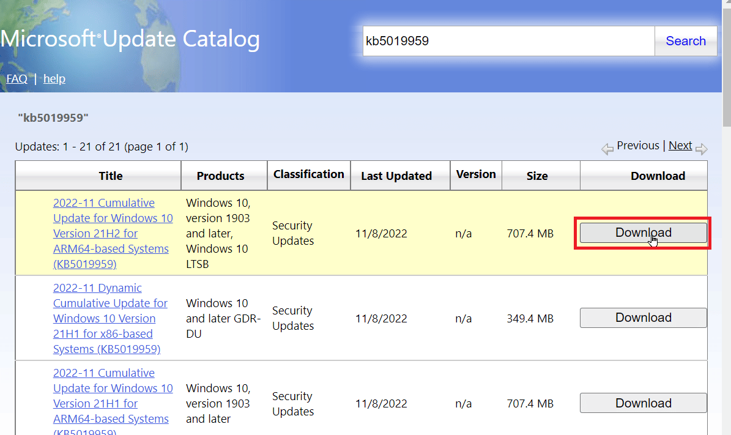Click the Previous page text
The width and height of the screenshot is (731, 435).
pyautogui.click(x=638, y=146)
